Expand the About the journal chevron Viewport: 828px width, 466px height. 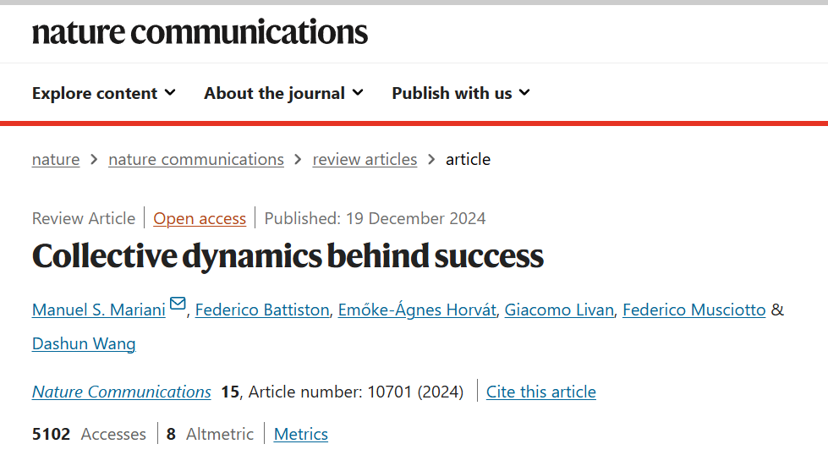(358, 93)
